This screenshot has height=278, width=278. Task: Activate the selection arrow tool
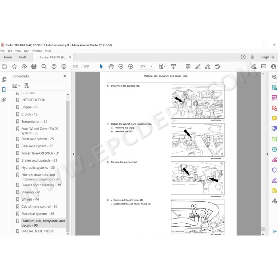tap(101, 66)
